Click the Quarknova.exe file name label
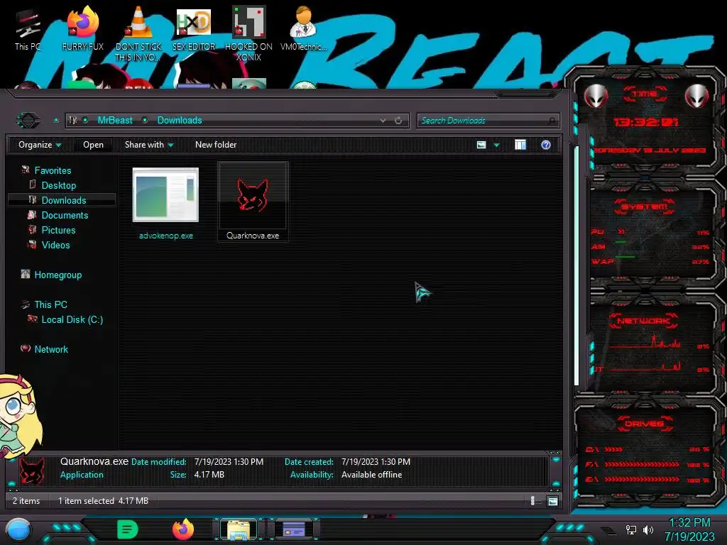 [252, 236]
